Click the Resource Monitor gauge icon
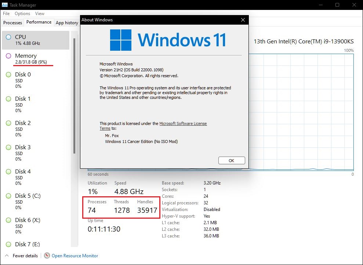The image size is (363, 265). pos(47,255)
